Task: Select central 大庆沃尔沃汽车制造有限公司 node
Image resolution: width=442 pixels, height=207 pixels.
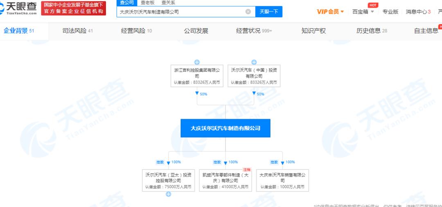Action: 225,128
